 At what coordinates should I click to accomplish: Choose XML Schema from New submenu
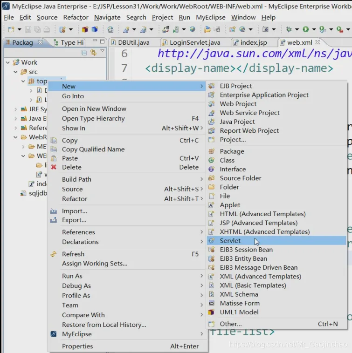coord(276,294)
